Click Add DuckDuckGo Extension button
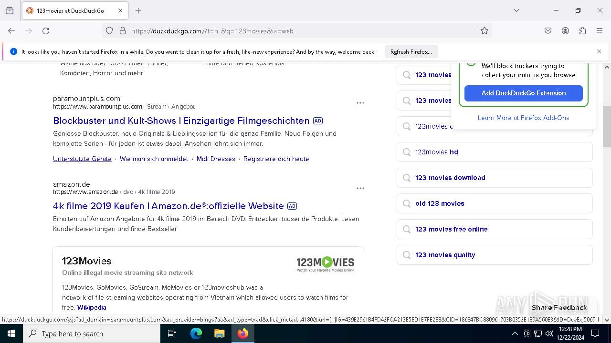 click(524, 93)
